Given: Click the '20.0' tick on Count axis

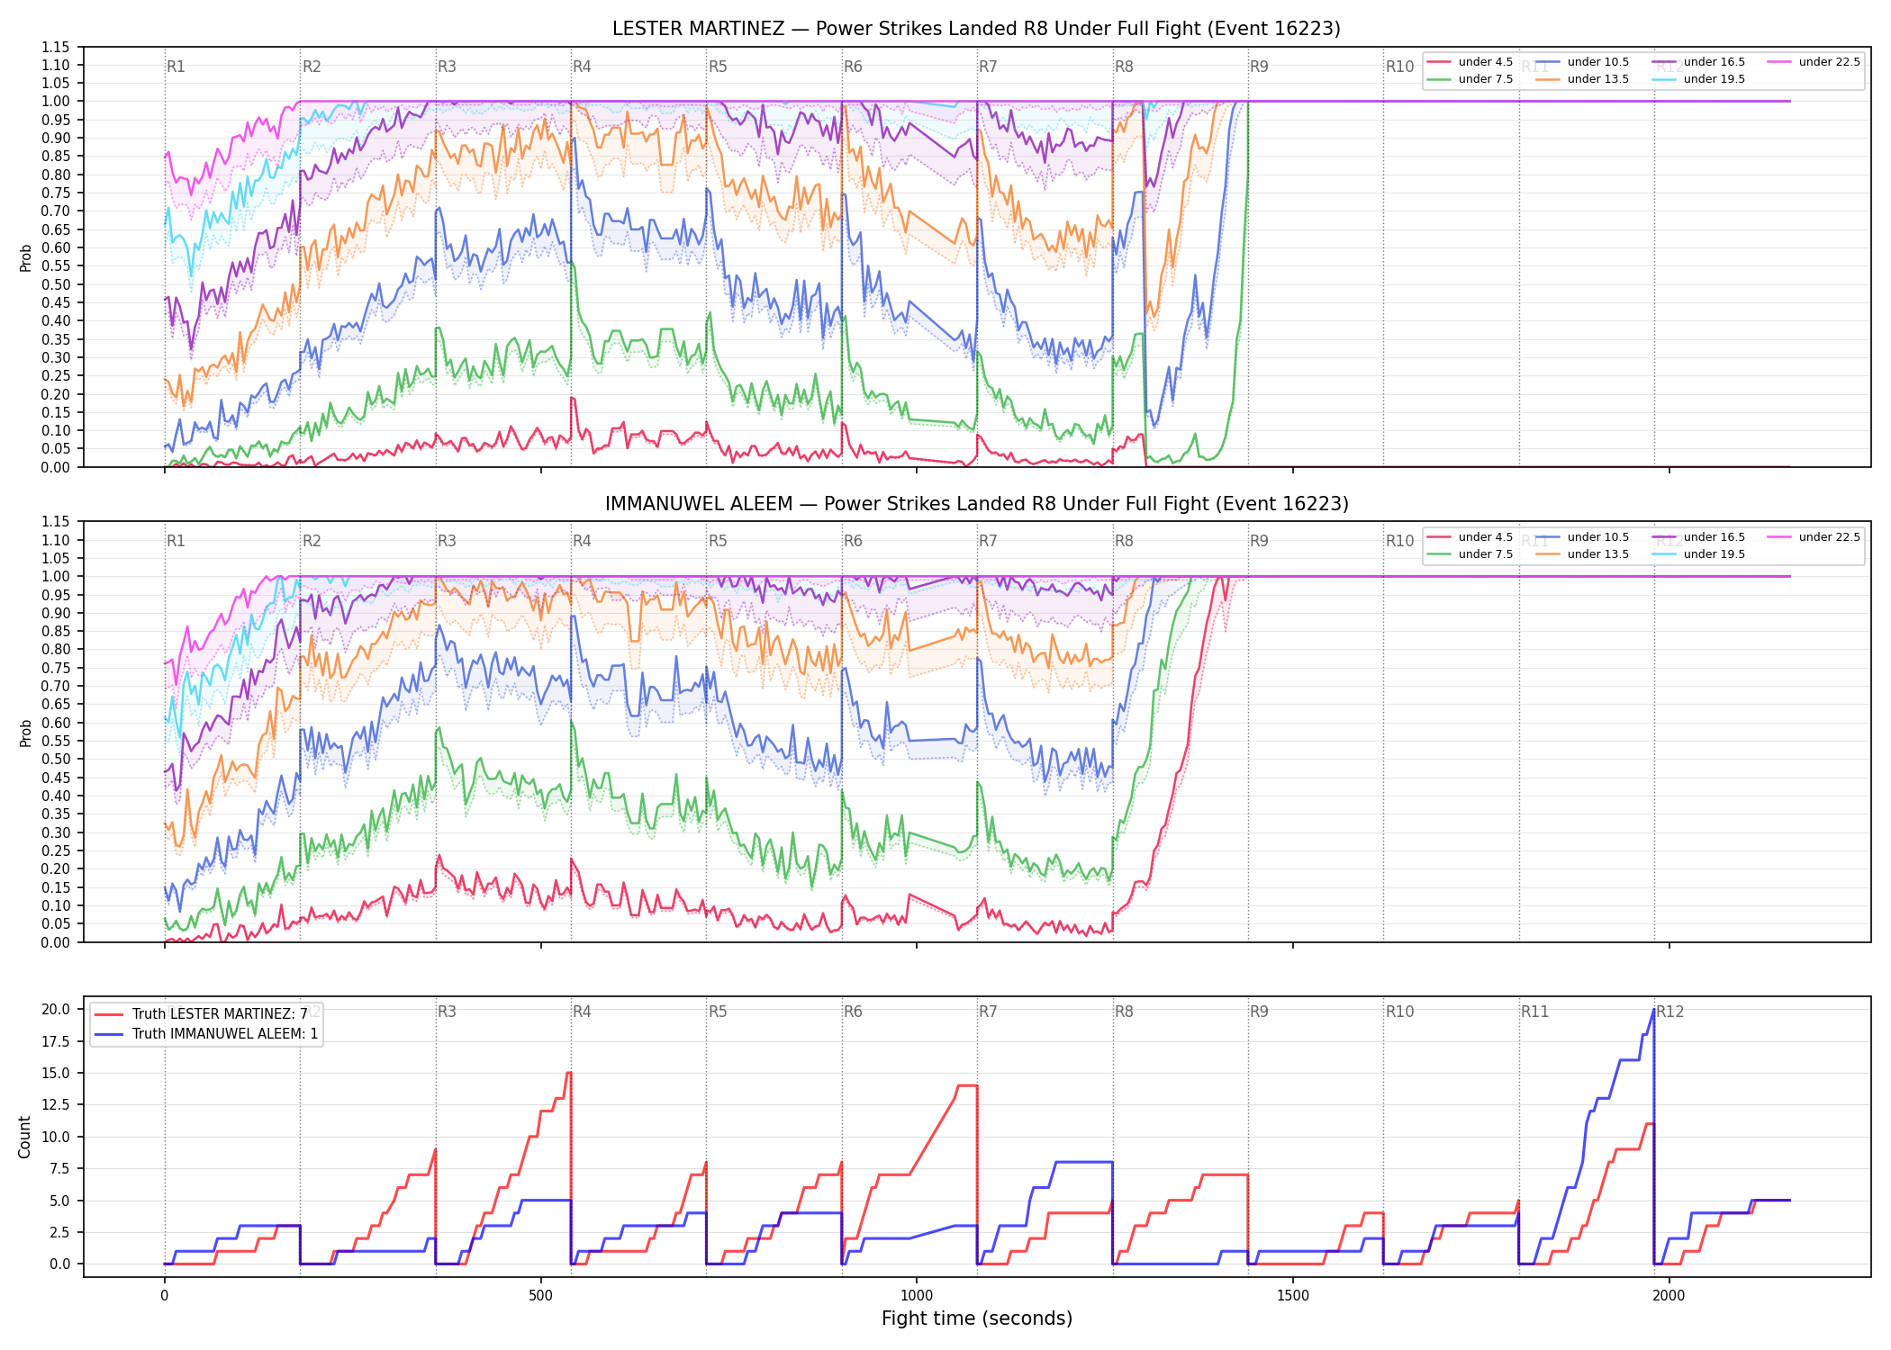Looking at the screenshot, I should point(56,1009).
